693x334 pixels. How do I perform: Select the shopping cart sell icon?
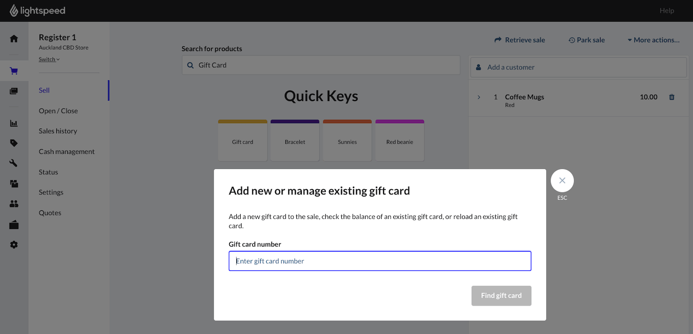pos(14,71)
